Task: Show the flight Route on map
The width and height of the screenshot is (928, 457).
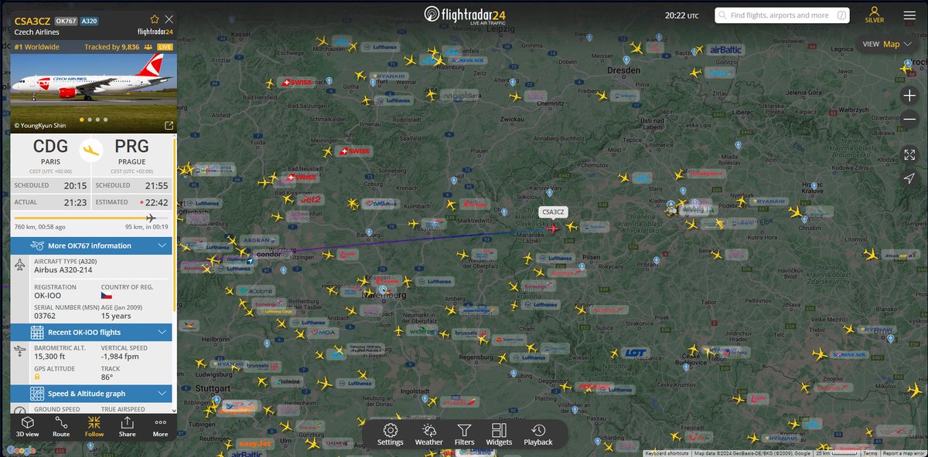Action: 61,427
